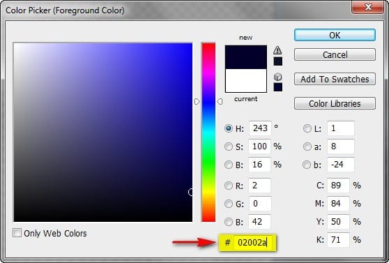The height and width of the screenshot is (263, 389).
Task: Confirm the color with OK button
Action: click(335, 35)
